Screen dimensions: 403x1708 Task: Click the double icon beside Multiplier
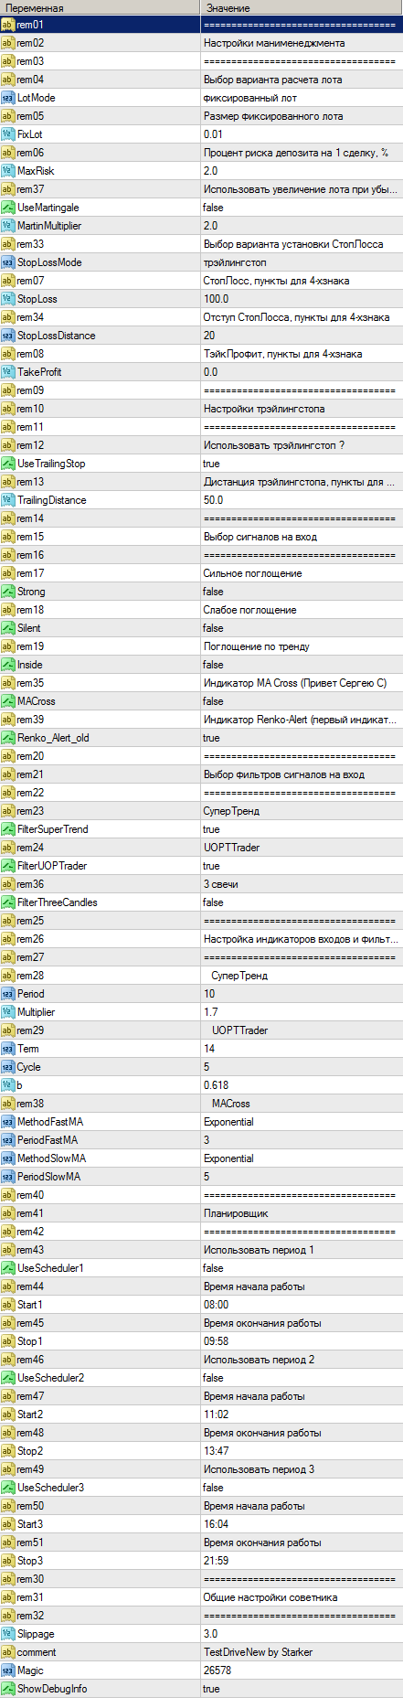tap(8, 1012)
